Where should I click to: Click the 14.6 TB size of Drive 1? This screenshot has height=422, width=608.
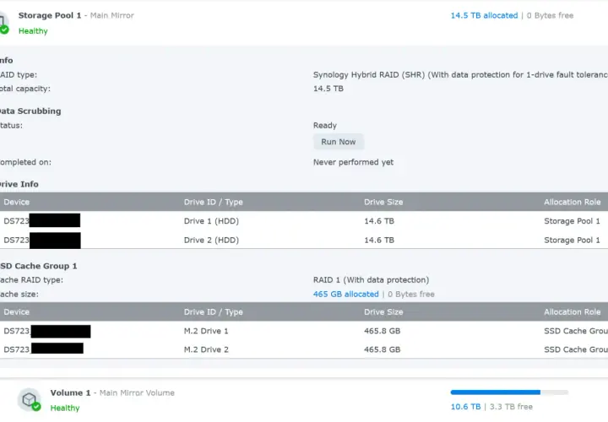379,221
